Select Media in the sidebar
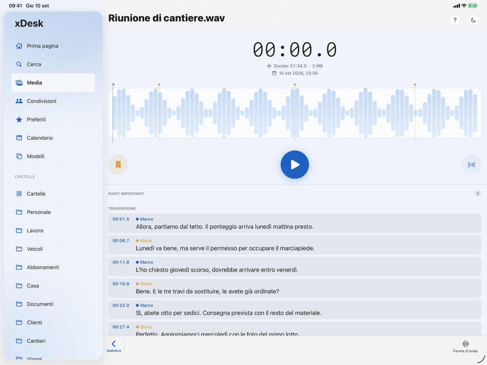The height and width of the screenshot is (365, 487). click(x=53, y=83)
